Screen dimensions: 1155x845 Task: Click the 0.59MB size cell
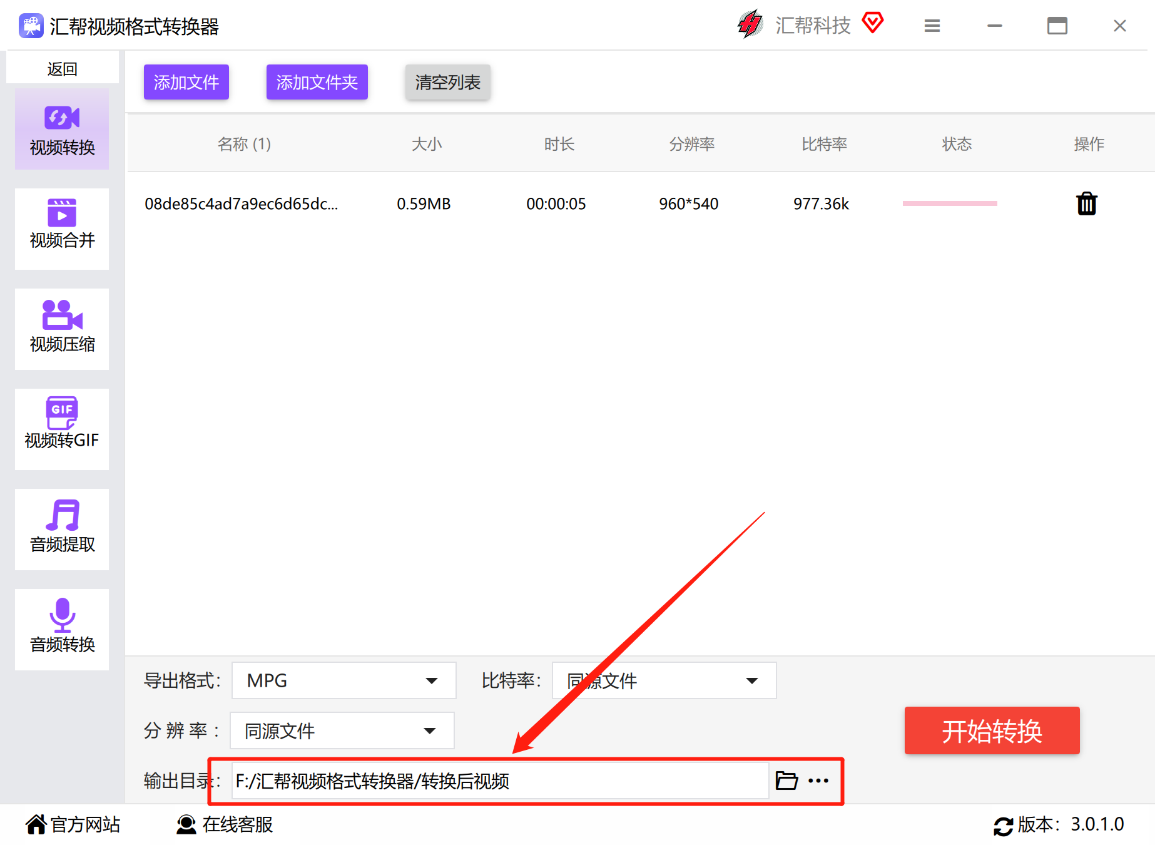(x=424, y=204)
